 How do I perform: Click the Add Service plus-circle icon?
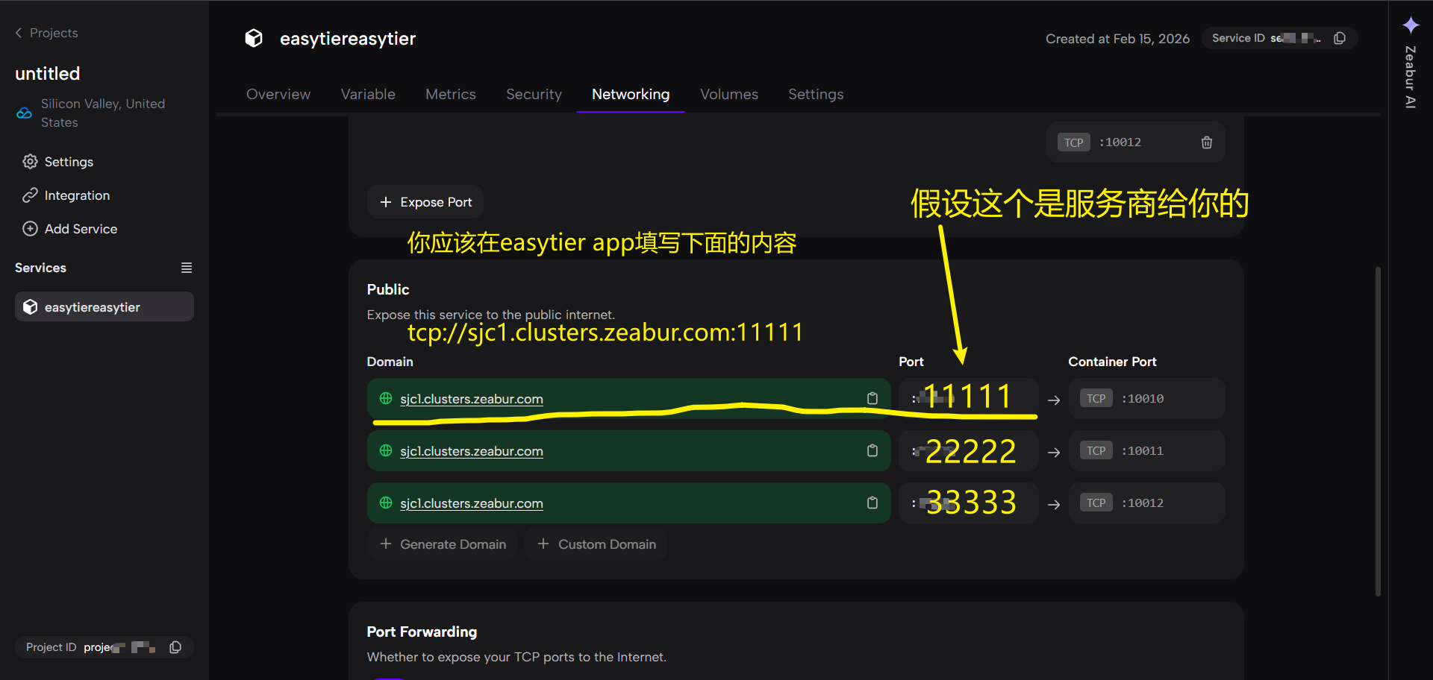point(30,229)
